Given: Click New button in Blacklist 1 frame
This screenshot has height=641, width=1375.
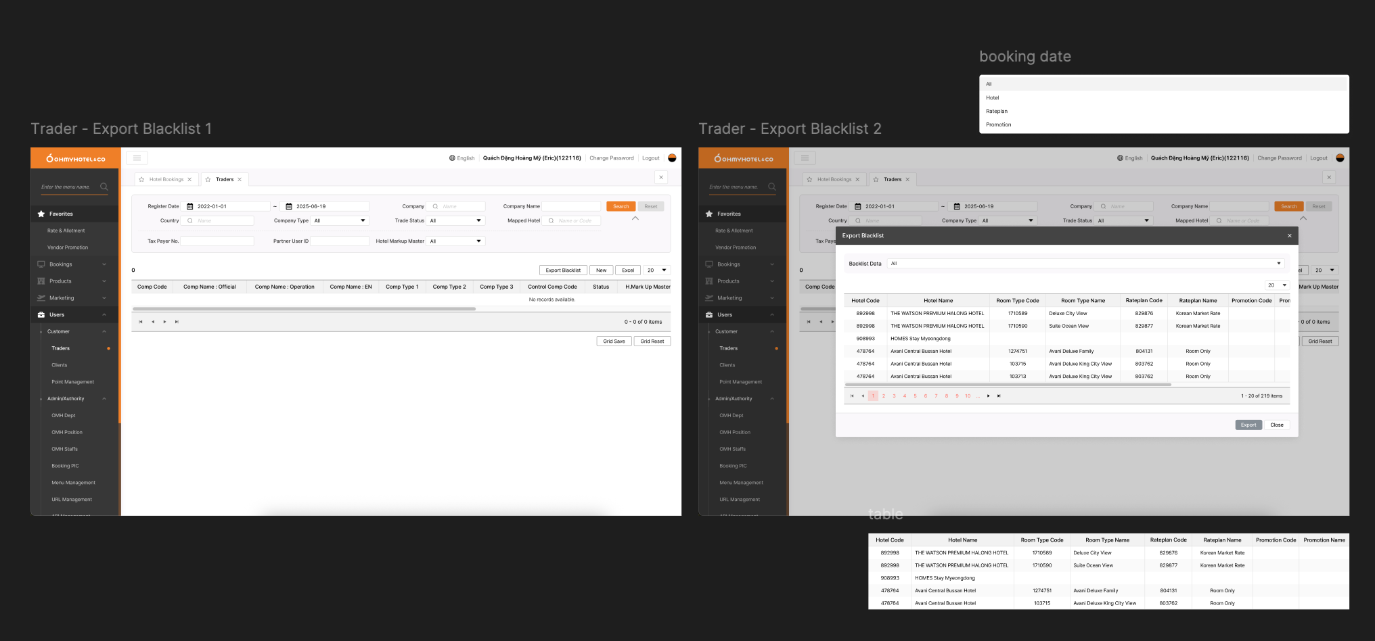Looking at the screenshot, I should (601, 270).
